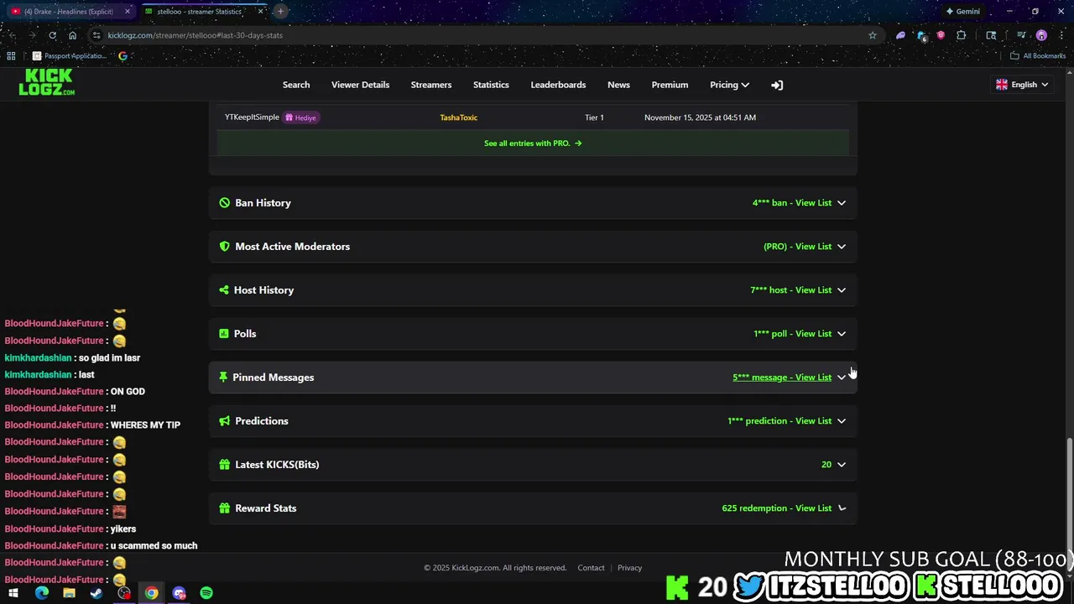This screenshot has width=1074, height=604.
Task: Click the site information icon in address bar
Action: coord(96,35)
